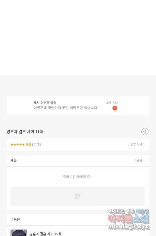Screen dimensions: 156x236
Task: Click the 9.8 rating score
Action: pyautogui.click(x=28, y=145)
